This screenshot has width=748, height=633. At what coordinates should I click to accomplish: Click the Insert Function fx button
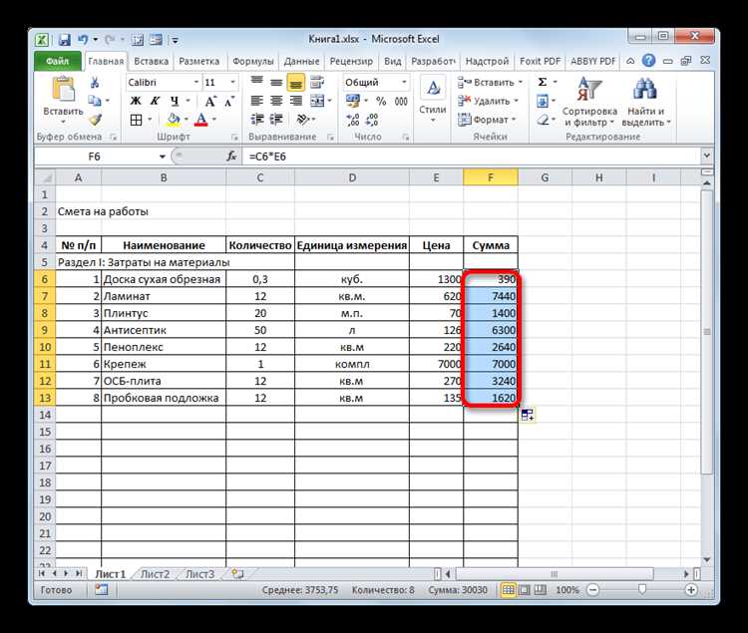tap(231, 157)
